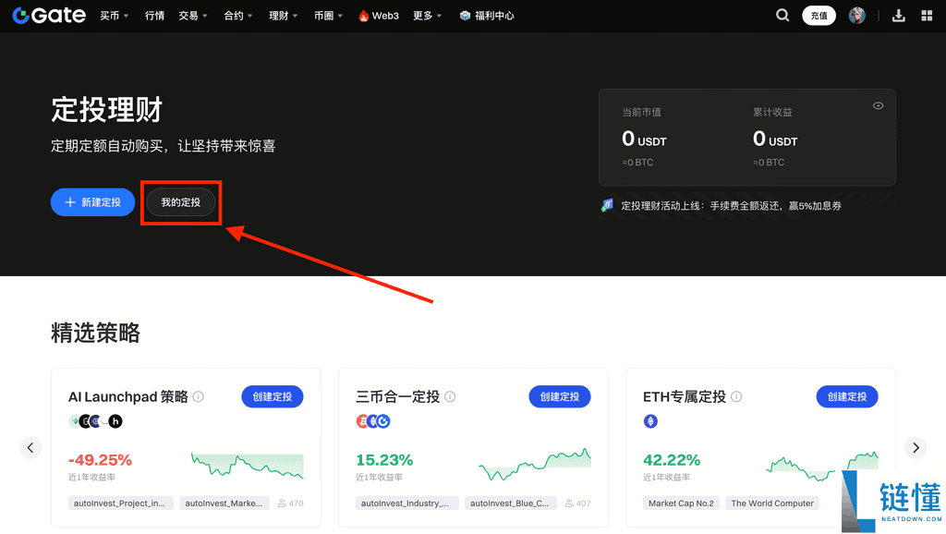Click the Gate logo
The width and height of the screenshot is (946, 534).
pyautogui.click(x=48, y=15)
